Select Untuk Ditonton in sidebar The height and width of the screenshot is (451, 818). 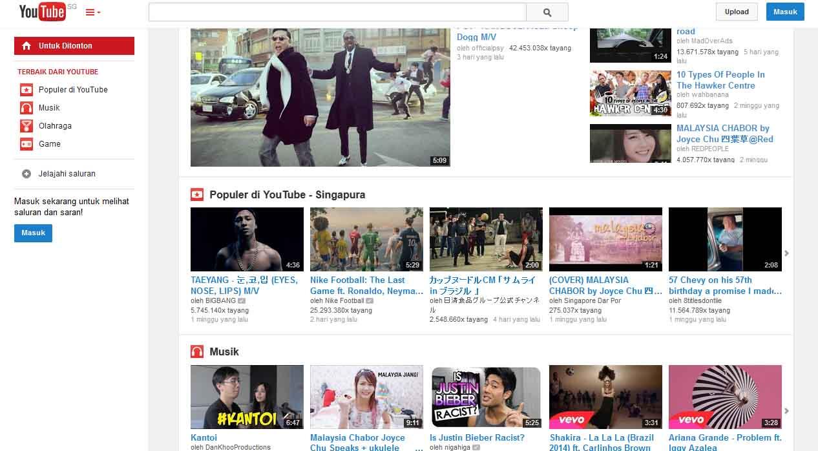[74, 46]
